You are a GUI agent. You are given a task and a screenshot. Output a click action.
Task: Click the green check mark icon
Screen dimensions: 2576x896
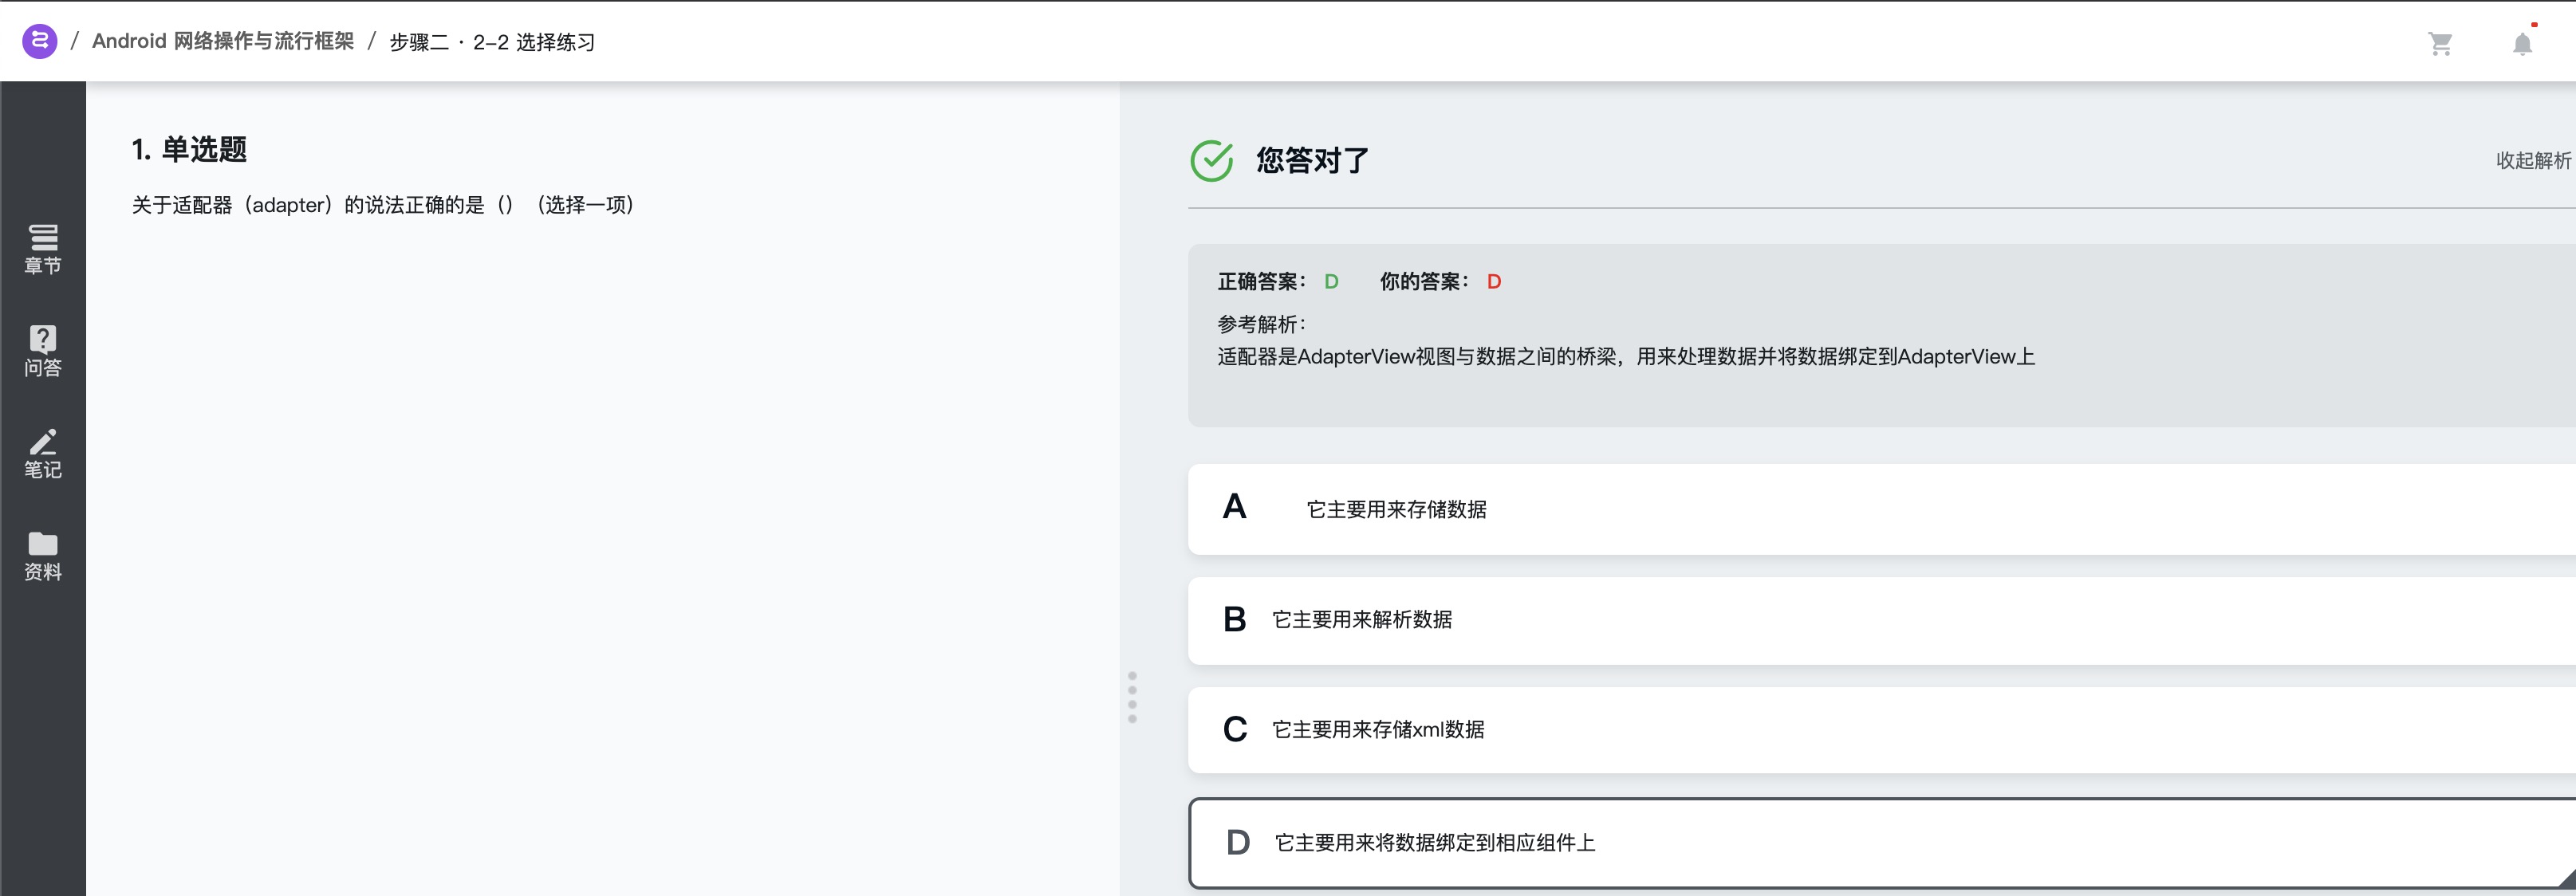point(1211,160)
